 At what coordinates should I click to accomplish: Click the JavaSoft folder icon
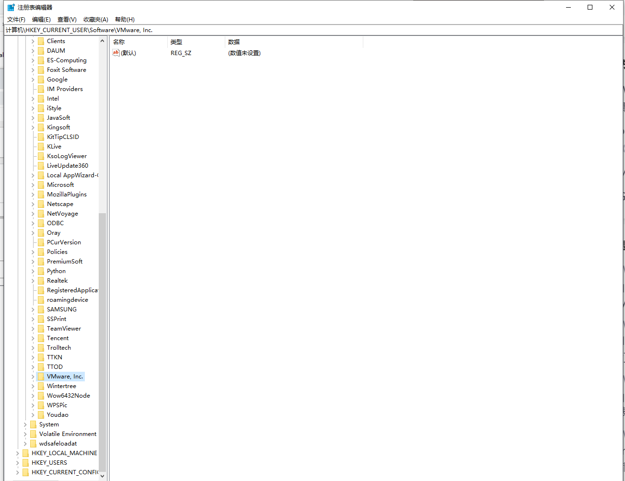coord(41,118)
